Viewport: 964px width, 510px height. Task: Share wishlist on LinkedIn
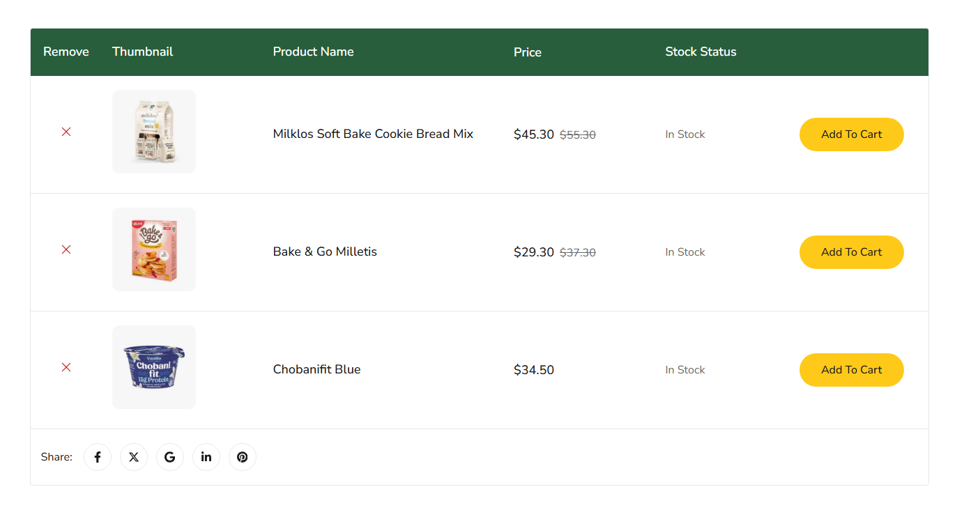point(206,457)
